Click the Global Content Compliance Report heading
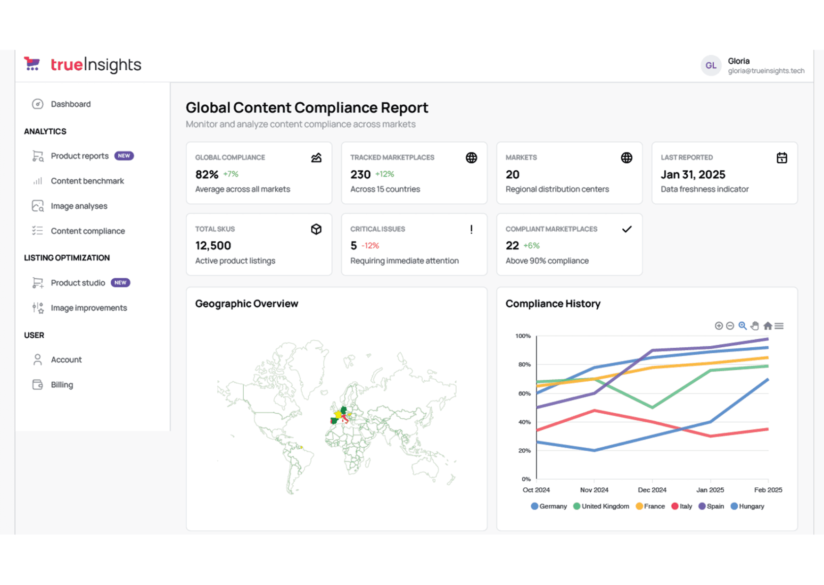 307,108
